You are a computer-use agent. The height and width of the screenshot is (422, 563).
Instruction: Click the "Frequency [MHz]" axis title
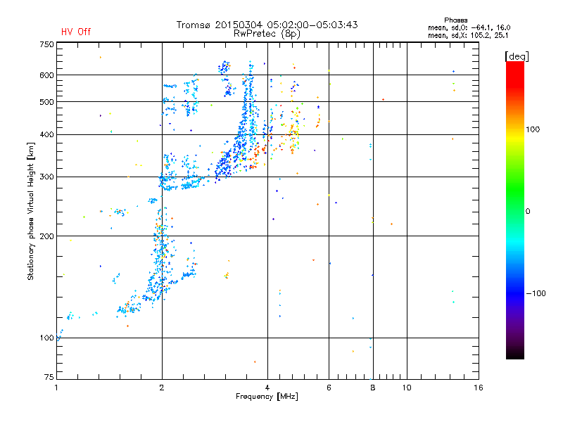coord(267,397)
